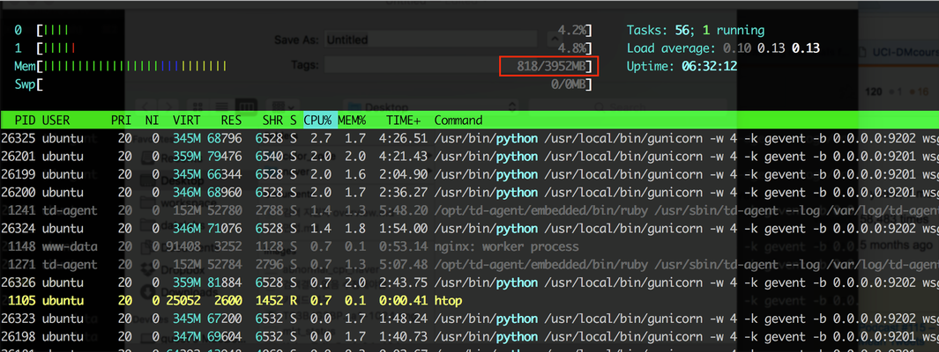Click the 91408 VIRT value
939x352 pixels.
point(183,246)
